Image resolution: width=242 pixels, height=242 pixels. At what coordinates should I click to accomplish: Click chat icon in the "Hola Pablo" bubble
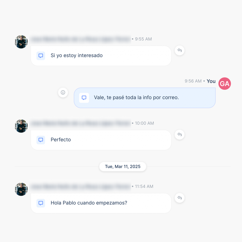point(41,203)
